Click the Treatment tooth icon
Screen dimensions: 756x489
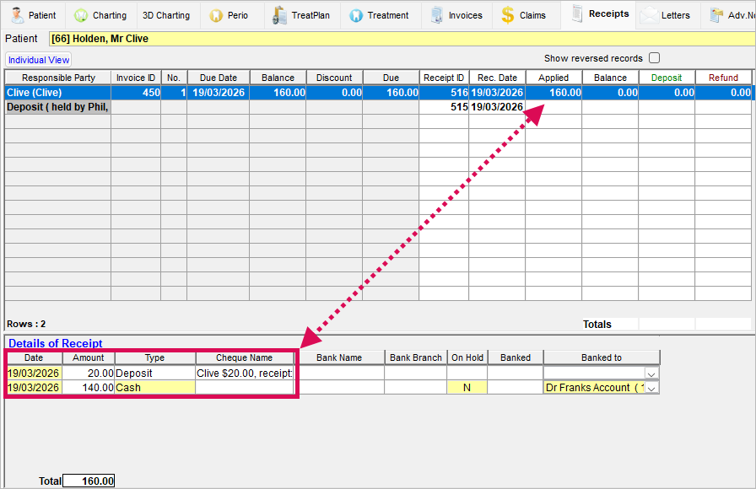pyautogui.click(x=356, y=15)
